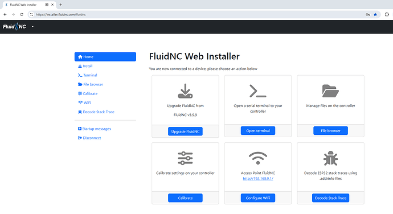Click the FluidNC logo in header
Screen dimensions: 393x214
pyautogui.click(x=15, y=27)
